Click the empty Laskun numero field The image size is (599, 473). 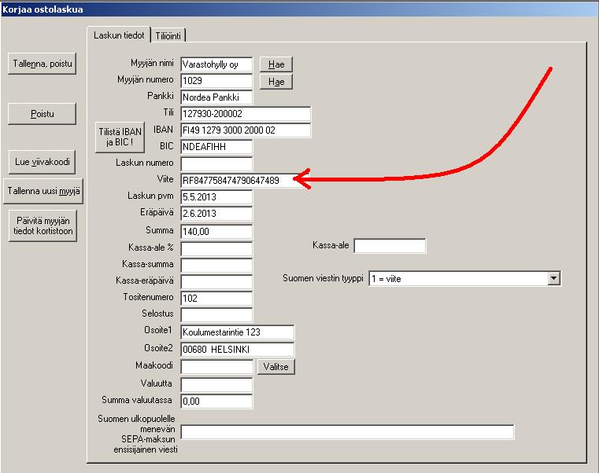(x=216, y=163)
